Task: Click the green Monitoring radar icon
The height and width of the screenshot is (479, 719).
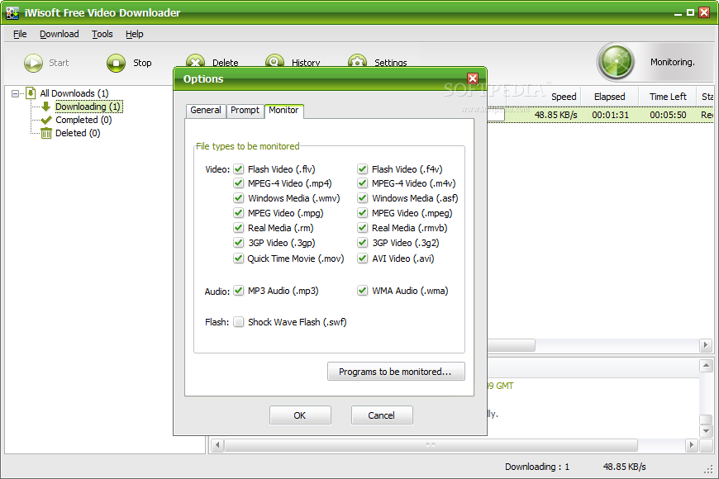Action: click(616, 61)
